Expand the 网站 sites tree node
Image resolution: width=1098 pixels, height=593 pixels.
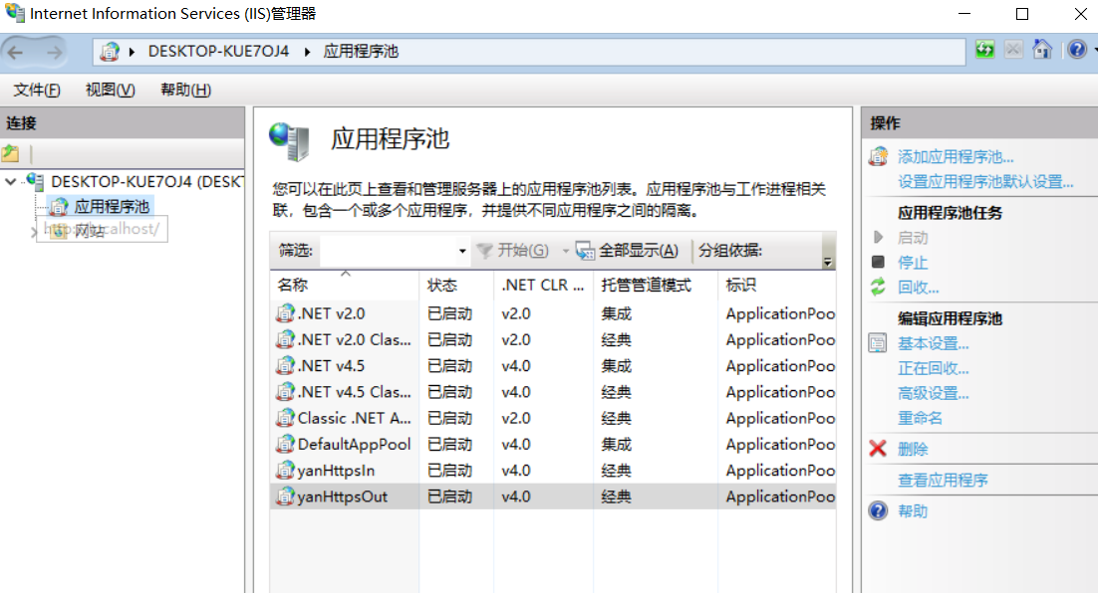point(34,233)
